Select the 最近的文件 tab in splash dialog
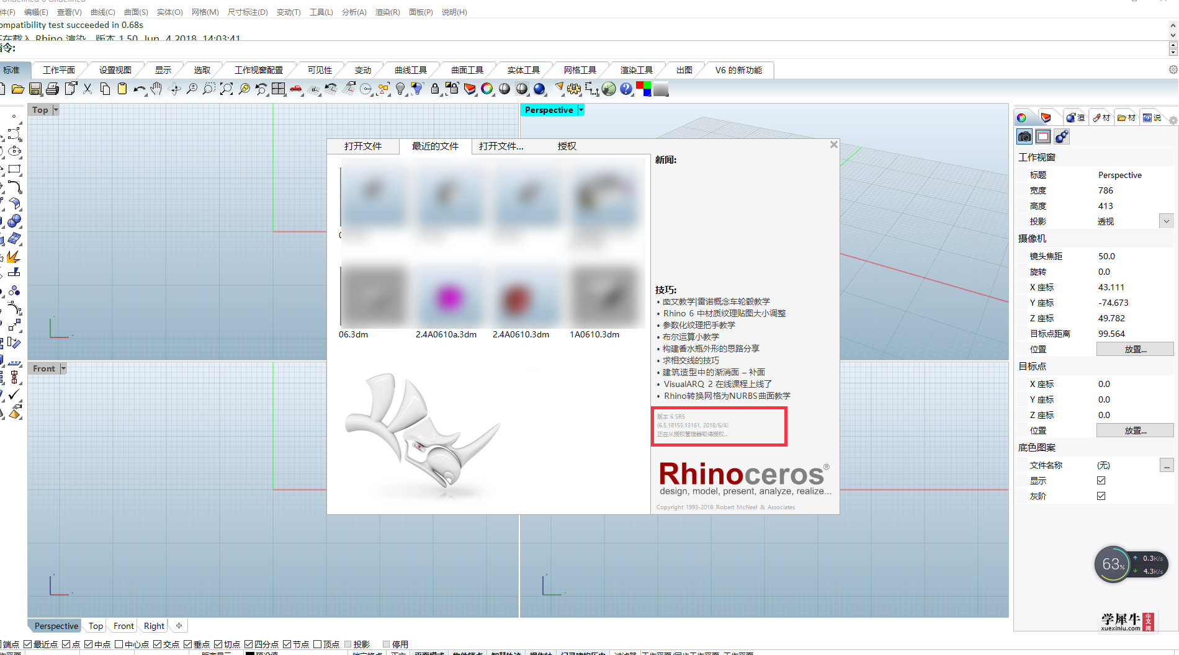 (x=435, y=146)
